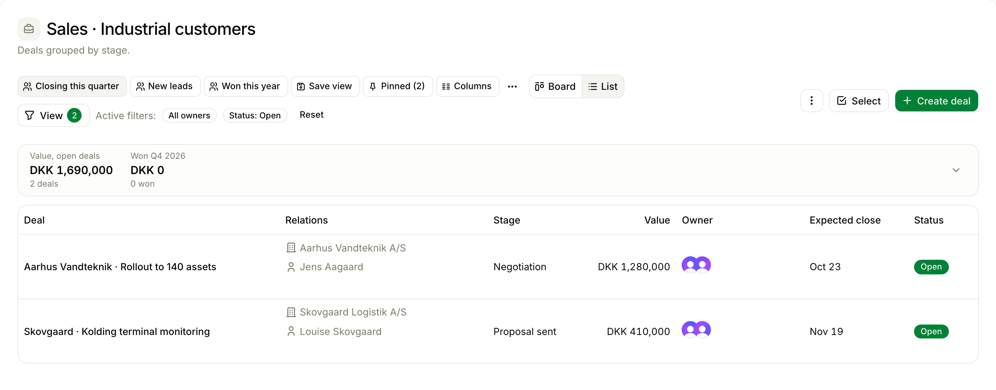This screenshot has width=996, height=390.
Task: Click the Open status badge for Aarhus Vandteknik
Action: (x=931, y=267)
